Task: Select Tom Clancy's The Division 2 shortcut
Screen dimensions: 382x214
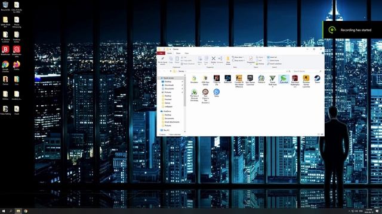Action: (x=205, y=96)
